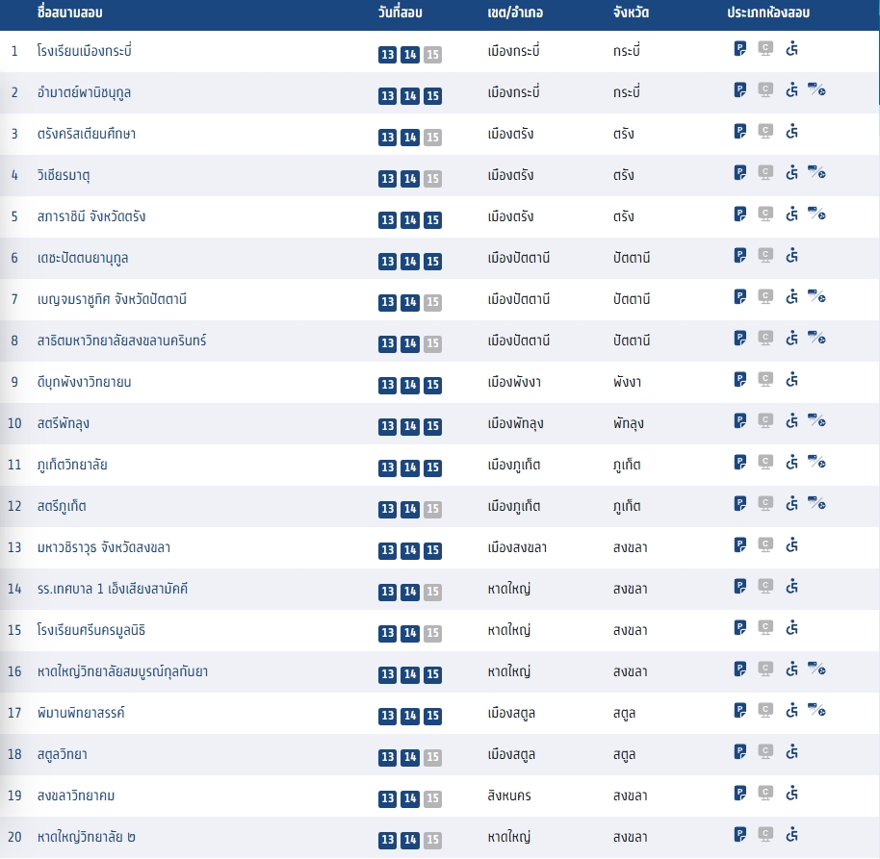This screenshot has width=880, height=859.
Task: Click the wheelchair icon for หาดใหญ่วิทยาลัย ๒
Action: coord(791,835)
